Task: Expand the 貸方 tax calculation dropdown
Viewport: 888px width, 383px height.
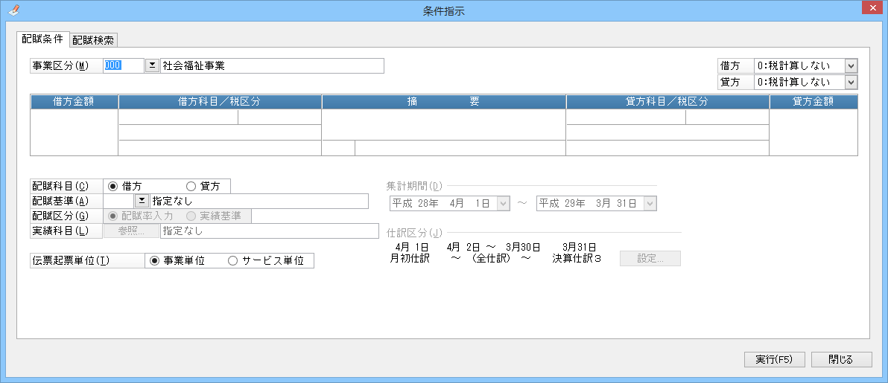Action: [851, 82]
